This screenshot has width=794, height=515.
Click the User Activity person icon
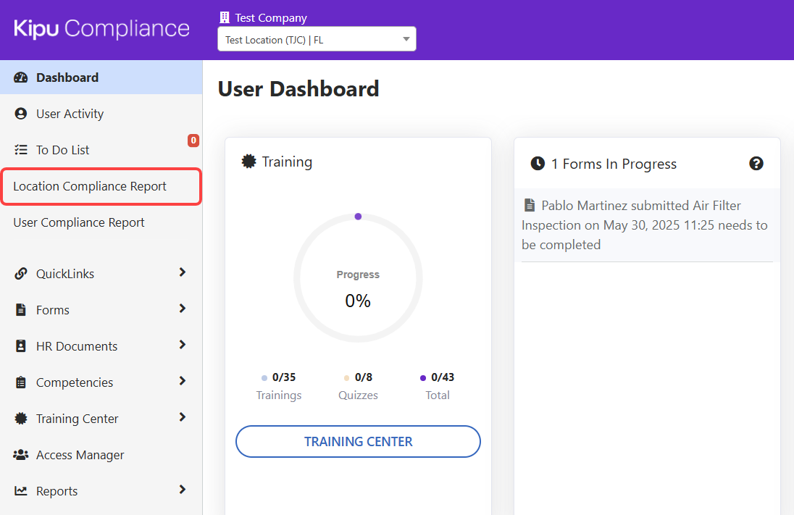point(21,114)
